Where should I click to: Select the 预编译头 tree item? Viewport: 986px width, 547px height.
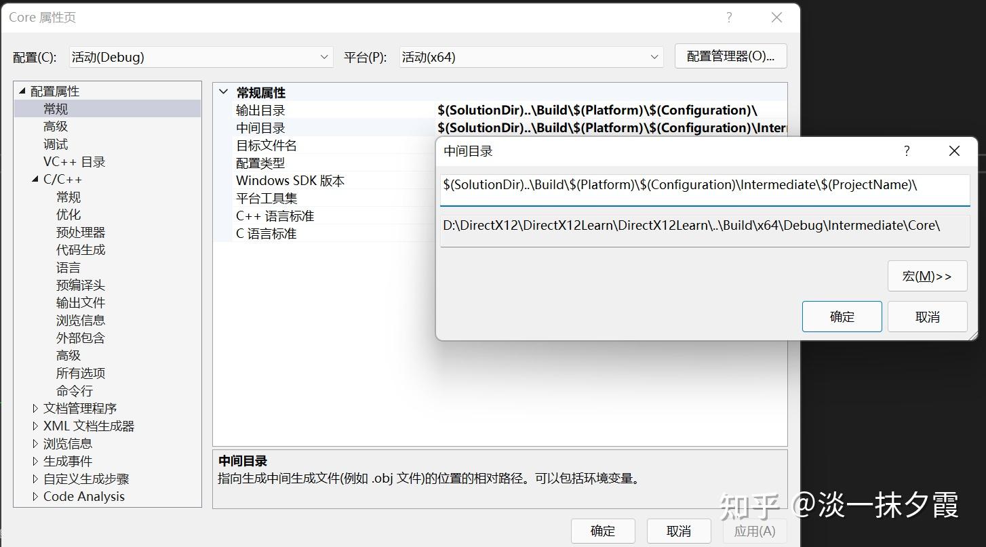[81, 285]
